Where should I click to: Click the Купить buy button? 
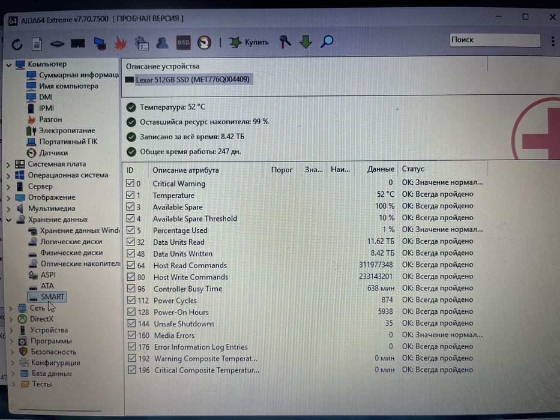[x=248, y=42]
